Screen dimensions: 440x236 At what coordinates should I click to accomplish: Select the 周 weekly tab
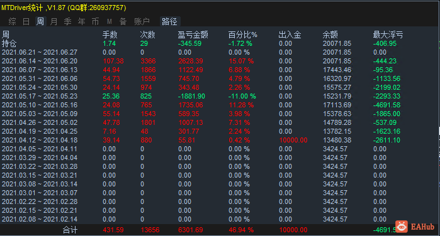(x=40, y=21)
